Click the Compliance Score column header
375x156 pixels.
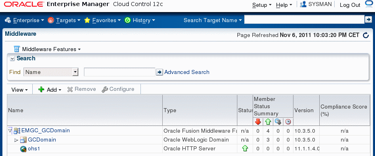coord(345,110)
